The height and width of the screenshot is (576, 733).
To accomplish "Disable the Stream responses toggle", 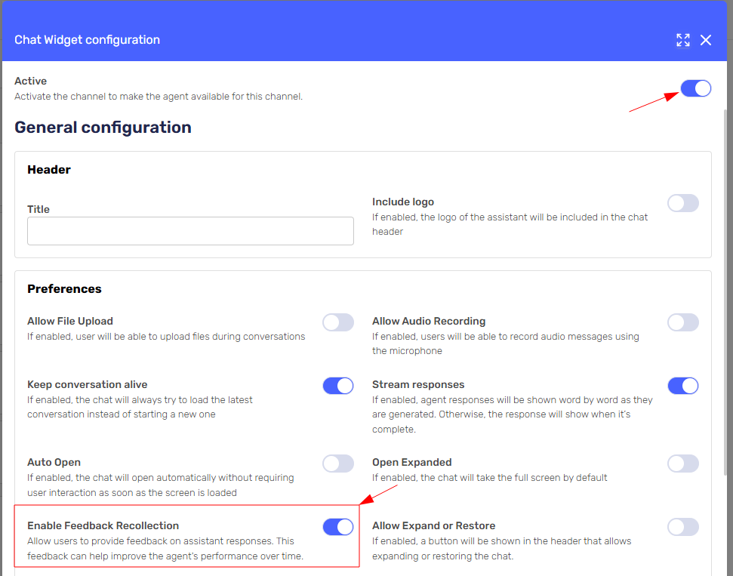I will point(683,386).
